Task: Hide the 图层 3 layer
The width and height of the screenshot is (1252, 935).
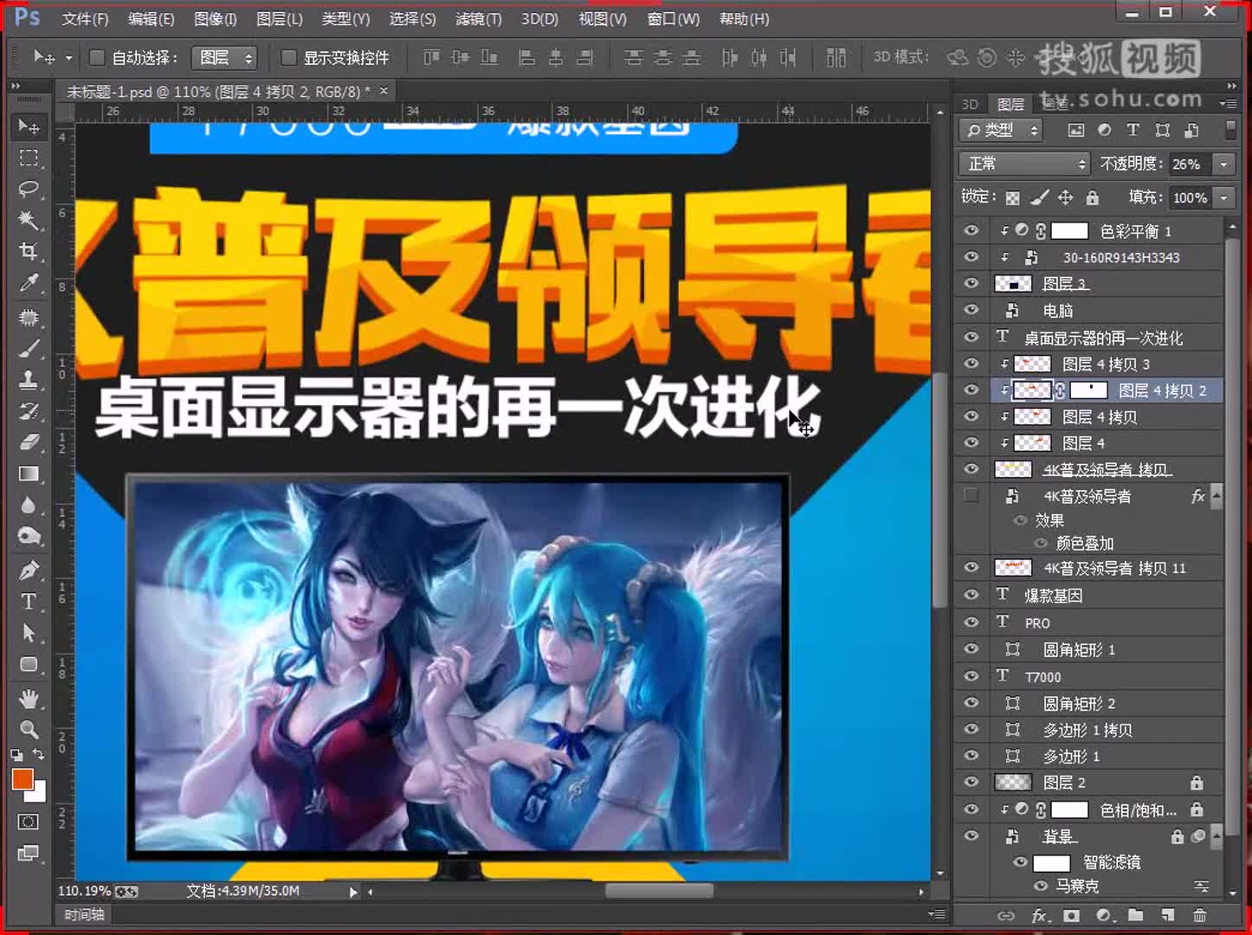Action: point(971,283)
